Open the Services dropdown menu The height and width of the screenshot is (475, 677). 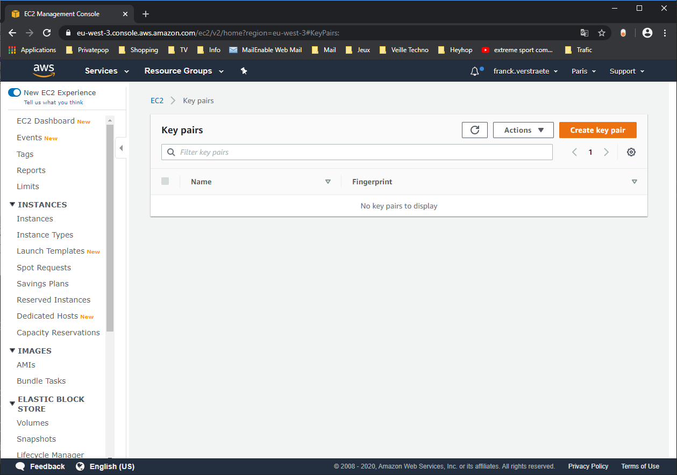click(107, 71)
